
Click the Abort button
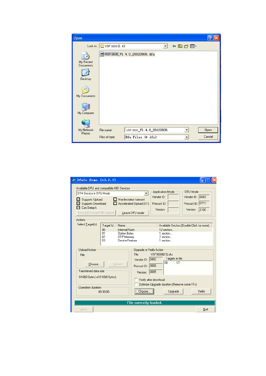(x=84, y=309)
